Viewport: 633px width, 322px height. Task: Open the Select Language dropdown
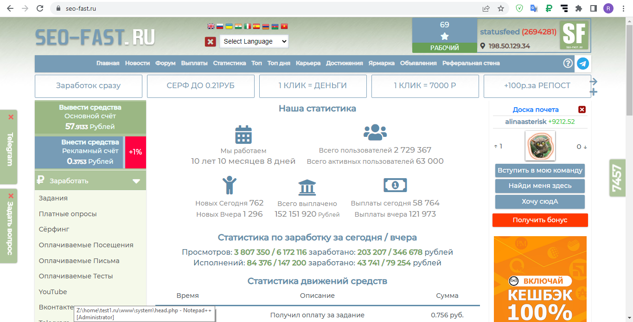tap(254, 41)
